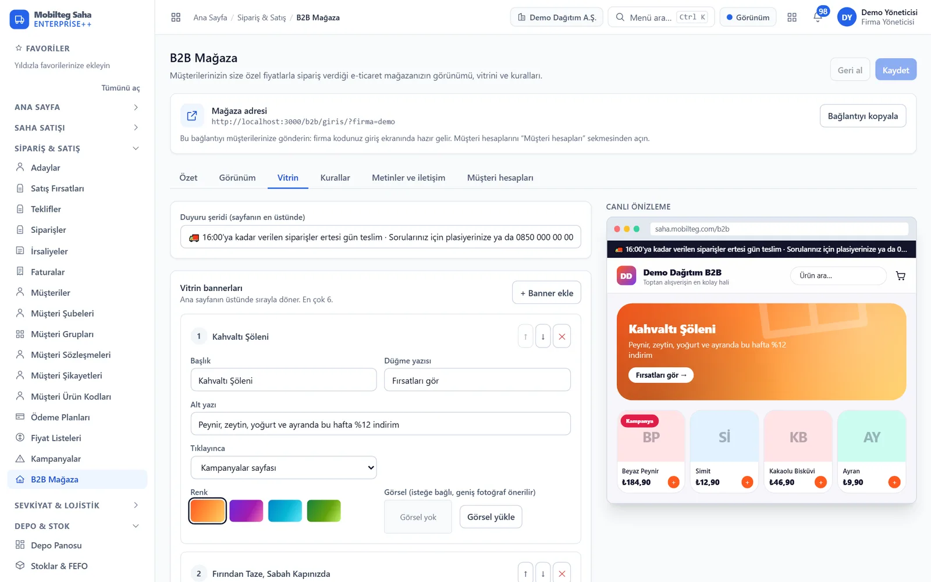
Task: Open Siparişler in the sidebar
Action: click(x=77, y=230)
